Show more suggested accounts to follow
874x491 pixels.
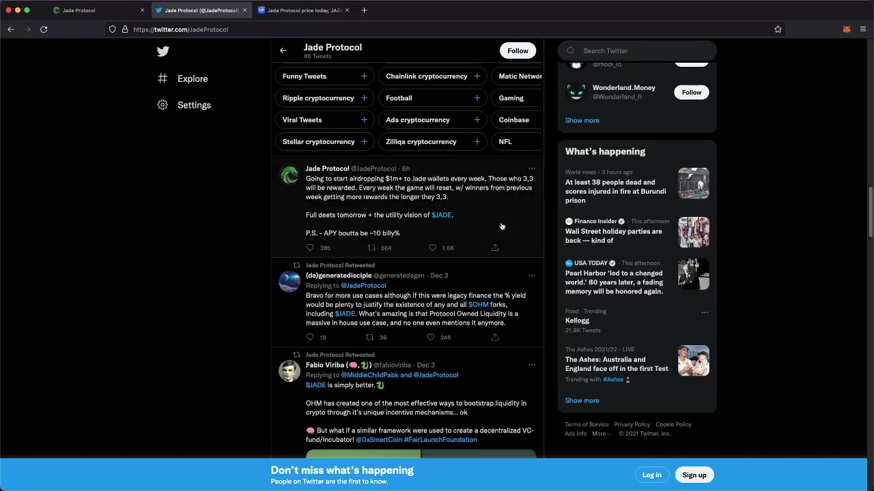pos(582,121)
